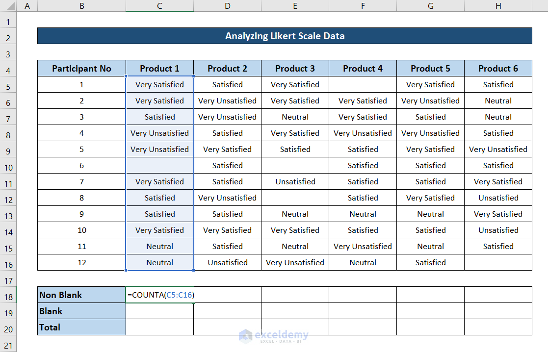Select column A header
The image size is (548, 352).
tap(27, 5)
